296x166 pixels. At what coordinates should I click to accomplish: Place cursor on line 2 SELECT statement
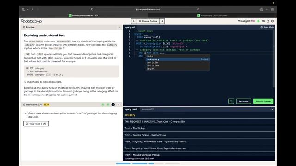click(x=141, y=34)
